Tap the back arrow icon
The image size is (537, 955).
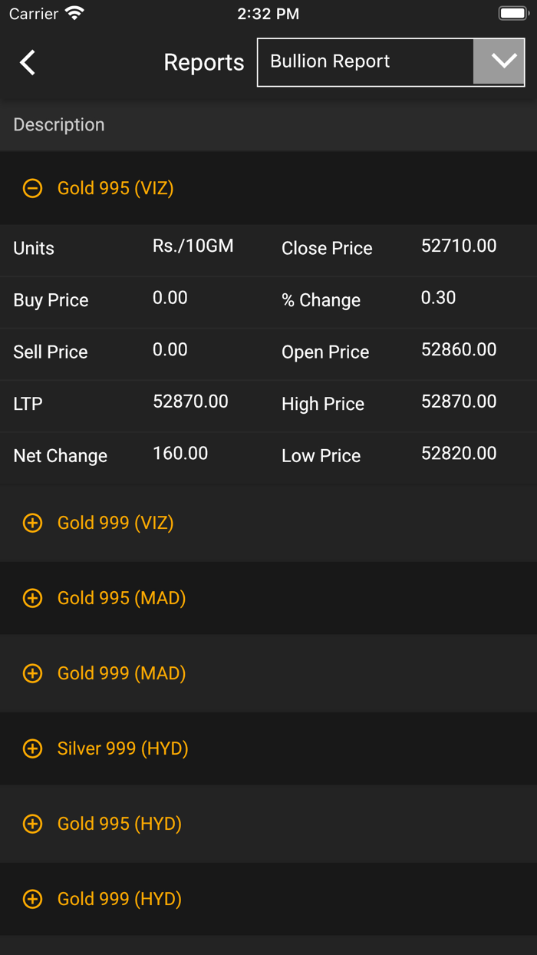click(28, 62)
